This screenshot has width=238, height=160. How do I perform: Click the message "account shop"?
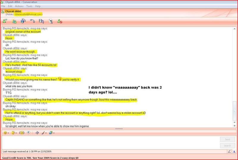point(14,72)
